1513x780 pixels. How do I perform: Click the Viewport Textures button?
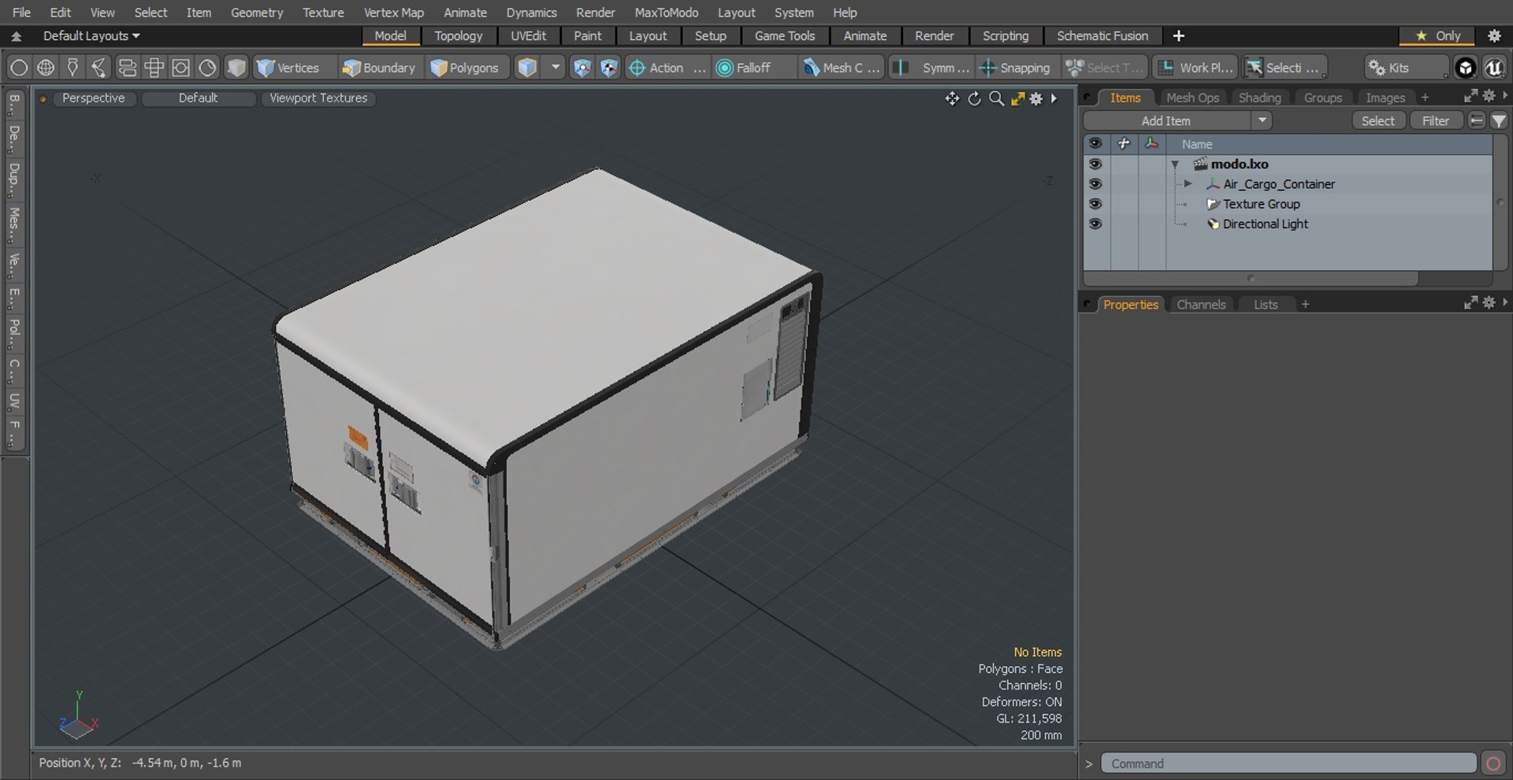pyautogui.click(x=318, y=98)
